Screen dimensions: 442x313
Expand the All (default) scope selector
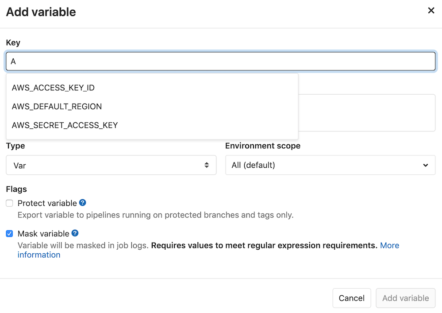[x=330, y=165]
